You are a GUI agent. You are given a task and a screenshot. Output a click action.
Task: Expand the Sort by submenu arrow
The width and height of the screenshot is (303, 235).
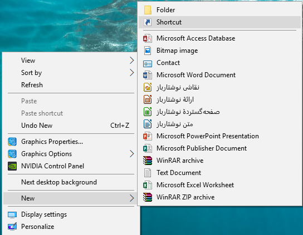point(131,73)
